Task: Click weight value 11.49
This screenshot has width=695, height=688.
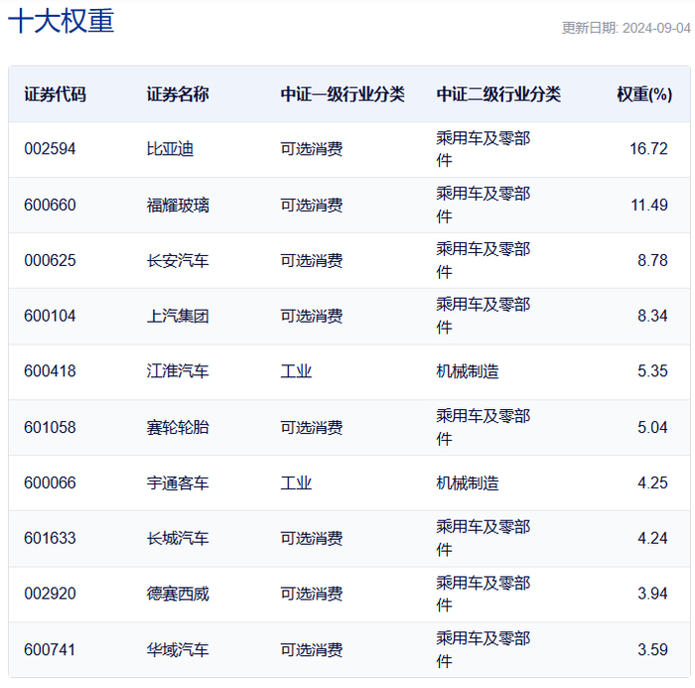Action: (x=649, y=206)
